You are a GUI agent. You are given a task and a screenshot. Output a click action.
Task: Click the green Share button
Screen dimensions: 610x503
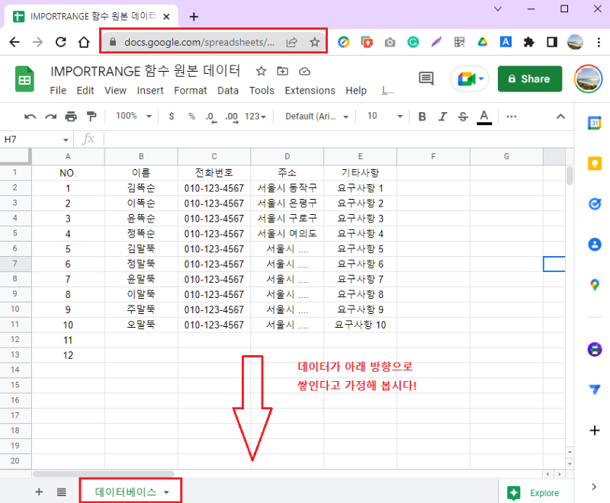530,78
